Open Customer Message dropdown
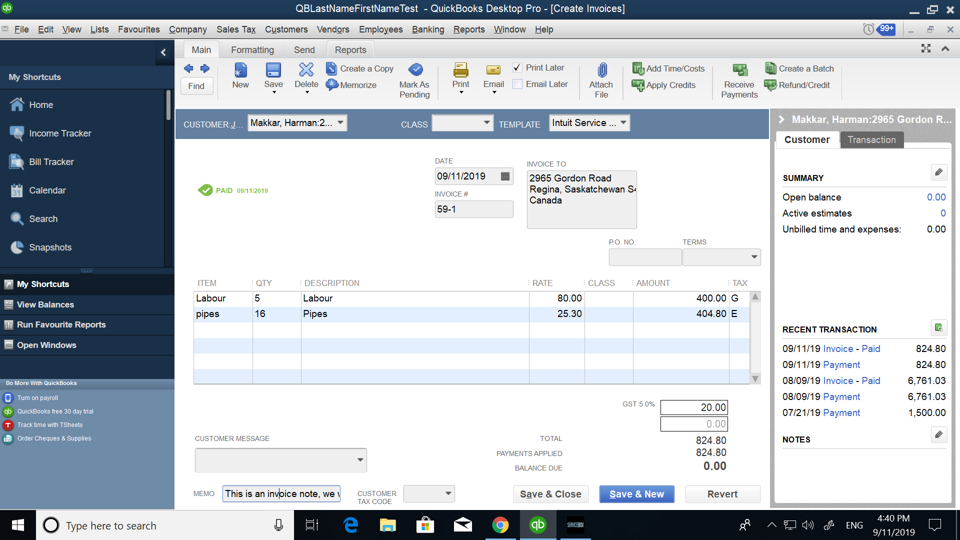The width and height of the screenshot is (960, 540). coord(360,460)
